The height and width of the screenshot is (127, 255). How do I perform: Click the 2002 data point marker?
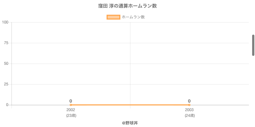71,105
